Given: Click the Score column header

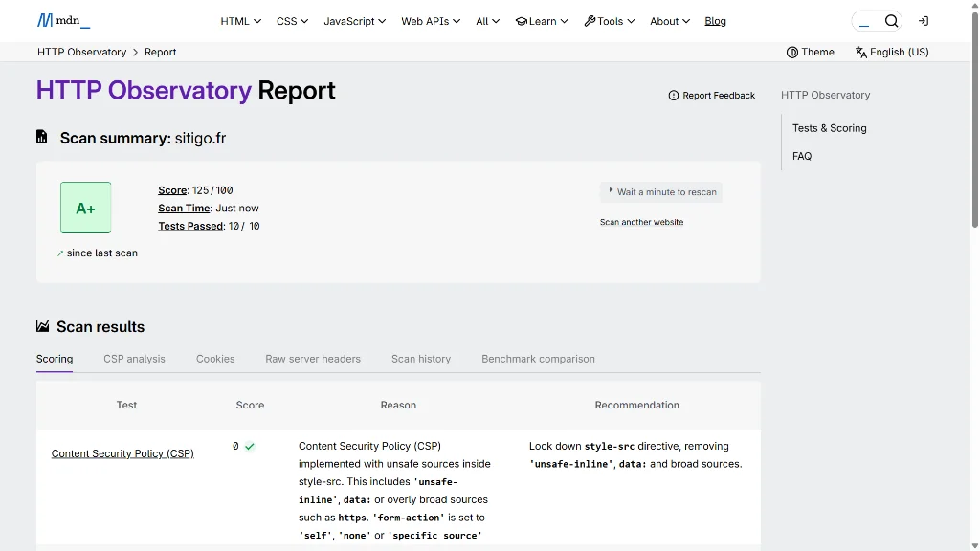Looking at the screenshot, I should pyautogui.click(x=250, y=405).
